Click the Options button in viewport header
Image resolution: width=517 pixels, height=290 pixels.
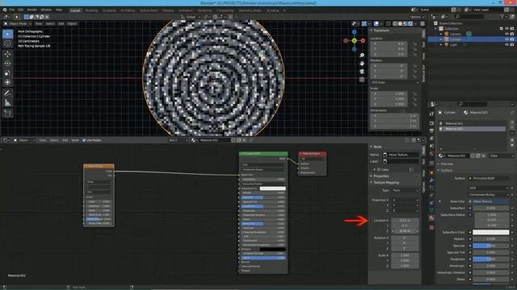[x=417, y=17]
